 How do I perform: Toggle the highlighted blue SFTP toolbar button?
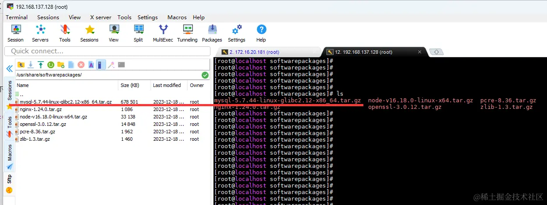tap(101, 65)
